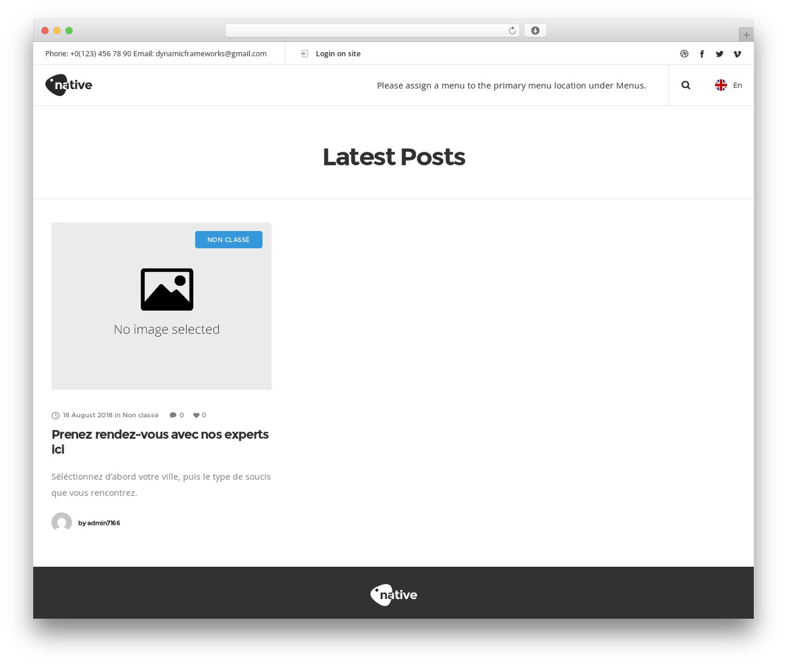Click the search magnifier icon
This screenshot has height=666, width=787.
686,85
